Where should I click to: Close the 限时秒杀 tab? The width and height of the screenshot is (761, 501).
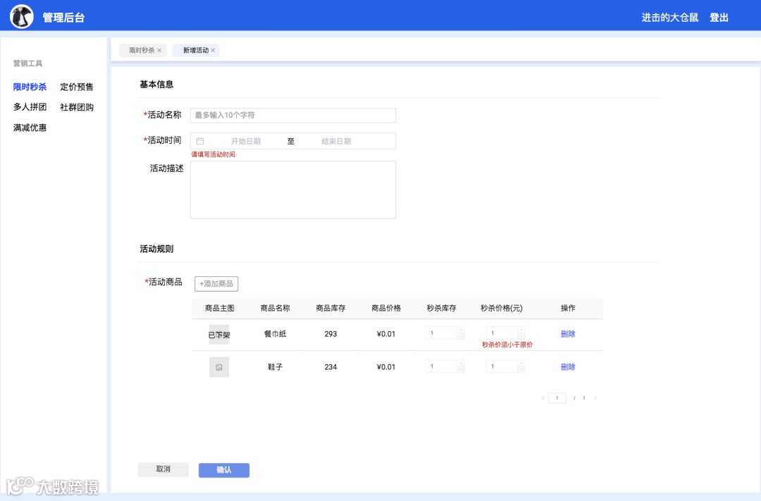(159, 51)
